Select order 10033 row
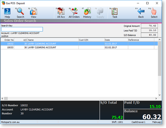 coord(79,47)
